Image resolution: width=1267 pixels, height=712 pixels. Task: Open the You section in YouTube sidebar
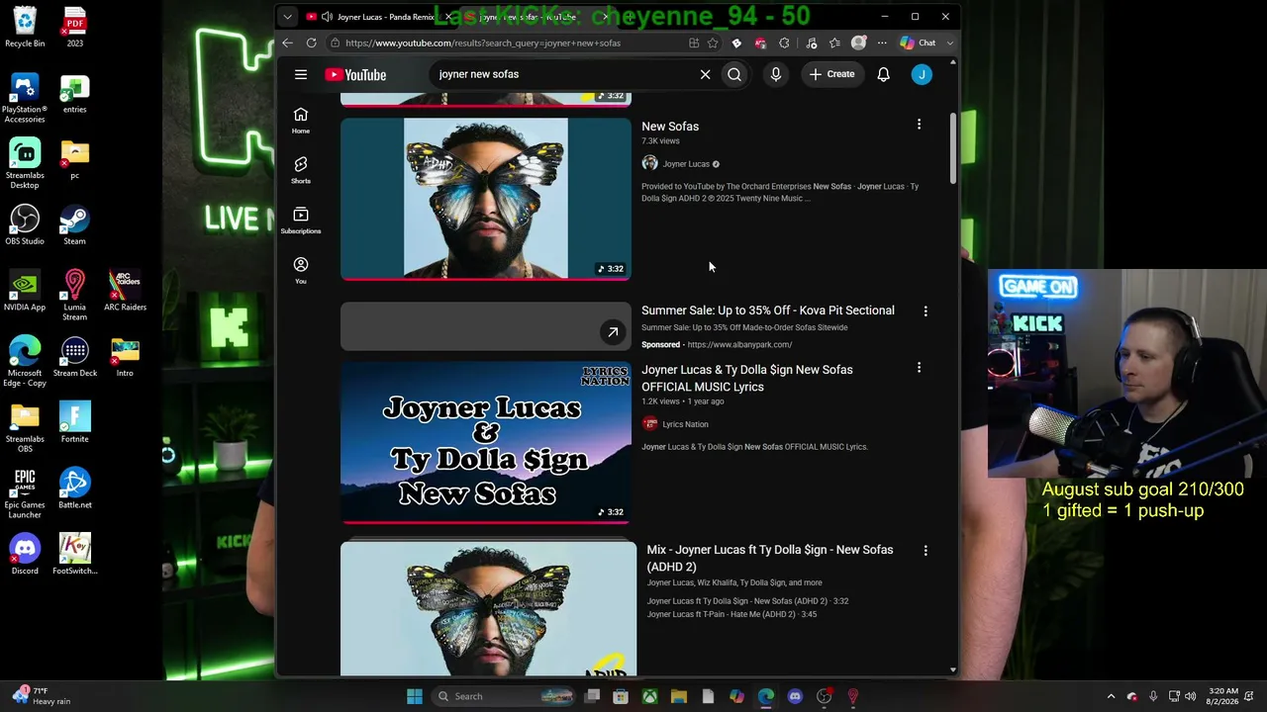[x=301, y=270]
